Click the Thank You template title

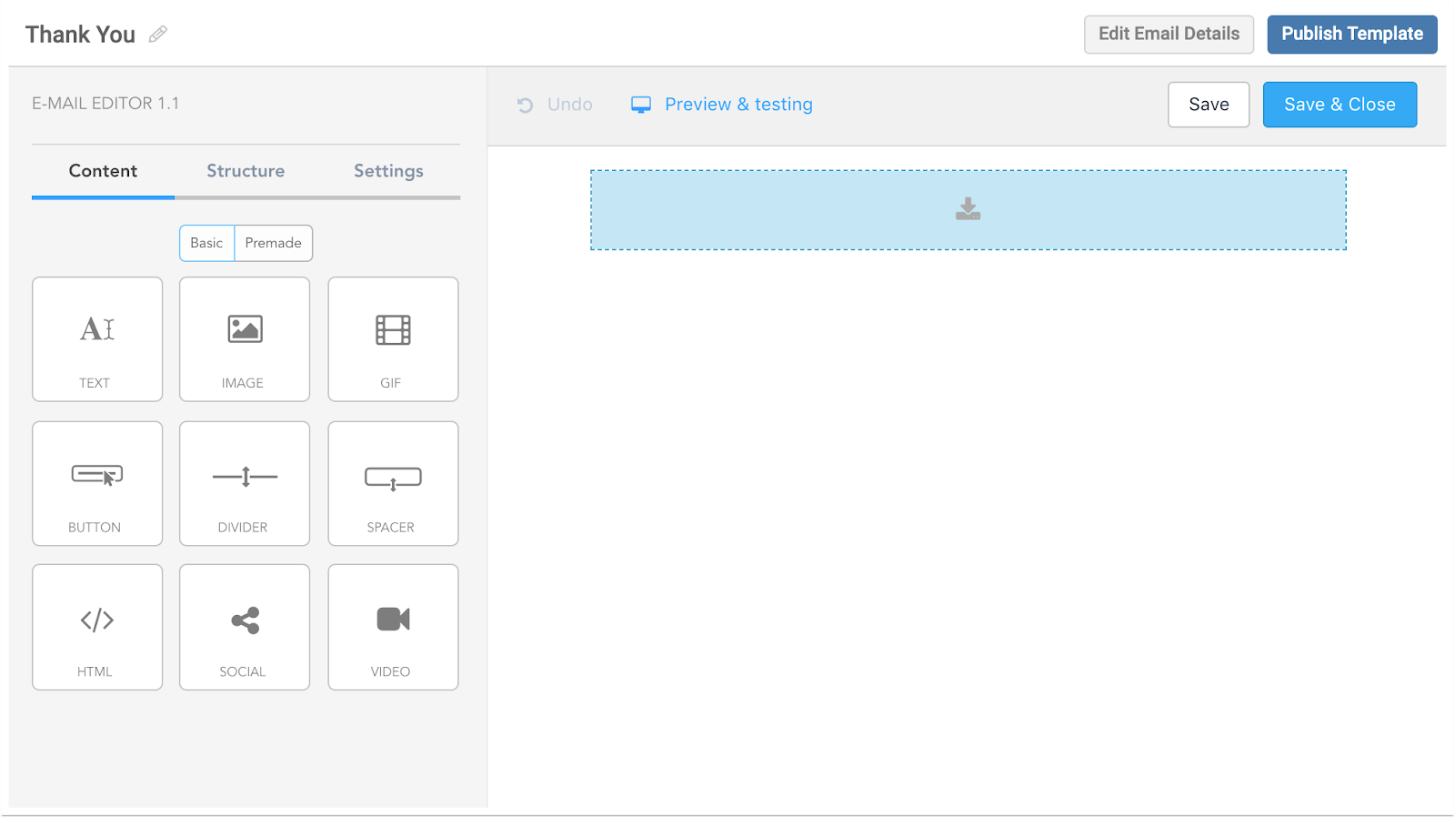click(80, 35)
